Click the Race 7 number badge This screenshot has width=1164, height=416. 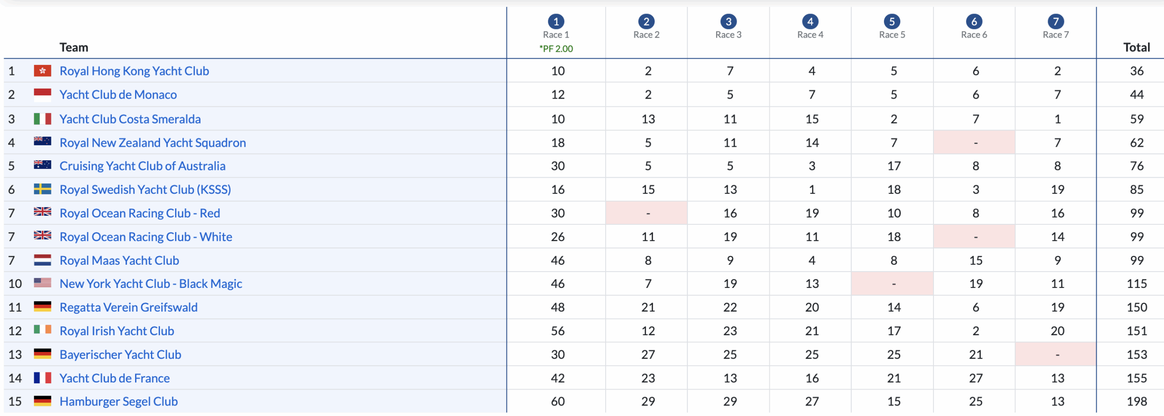[1056, 21]
